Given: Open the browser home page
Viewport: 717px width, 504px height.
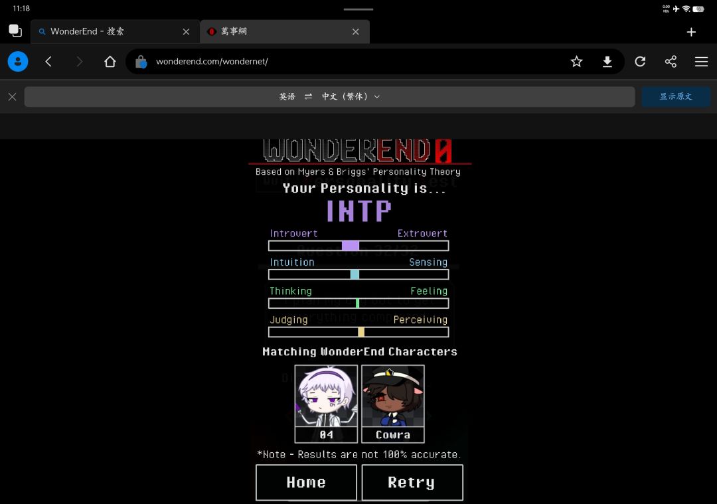Looking at the screenshot, I should 110,61.
